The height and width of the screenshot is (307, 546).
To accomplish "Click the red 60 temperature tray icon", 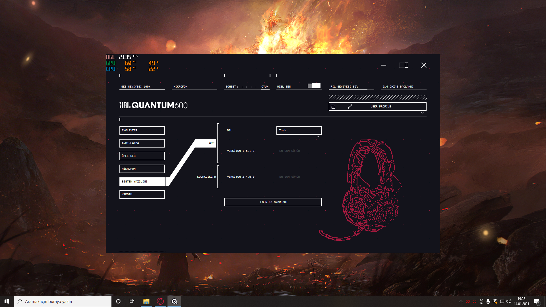I will pos(474,302).
